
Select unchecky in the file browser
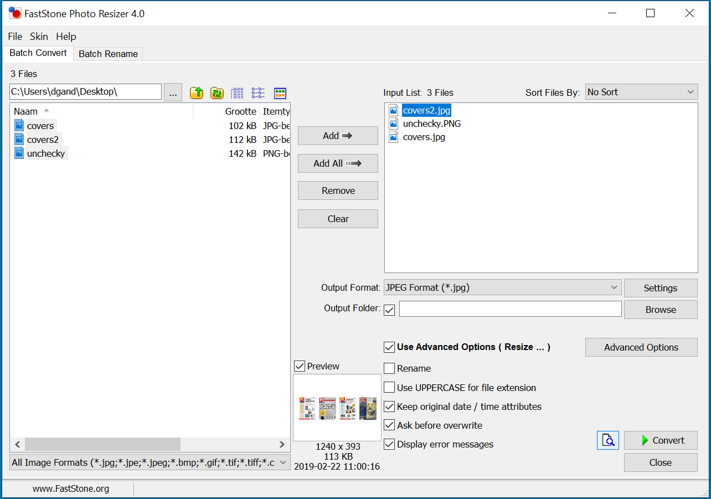[46, 153]
